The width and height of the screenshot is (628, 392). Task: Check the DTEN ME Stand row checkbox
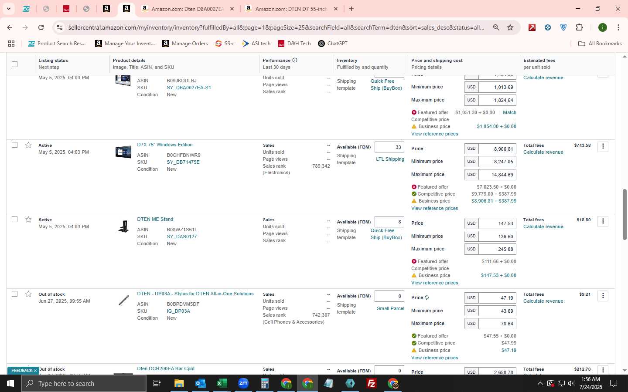pyautogui.click(x=14, y=220)
